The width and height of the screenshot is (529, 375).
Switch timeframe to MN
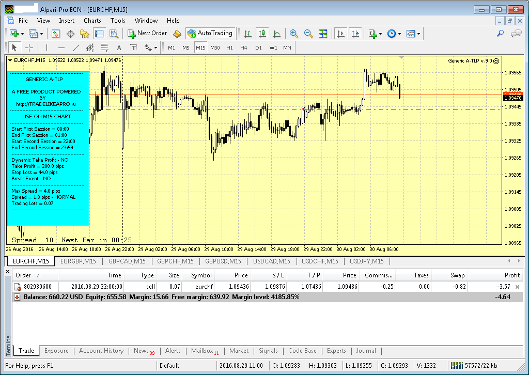pos(287,48)
